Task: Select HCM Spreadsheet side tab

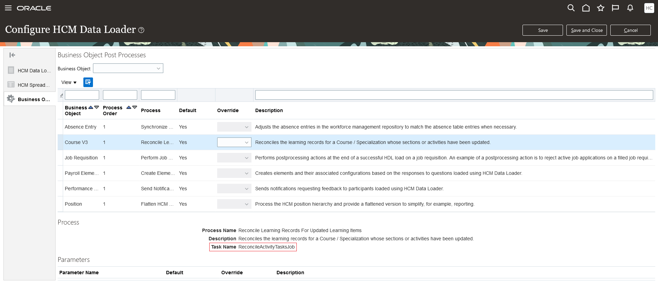Action: click(x=30, y=85)
